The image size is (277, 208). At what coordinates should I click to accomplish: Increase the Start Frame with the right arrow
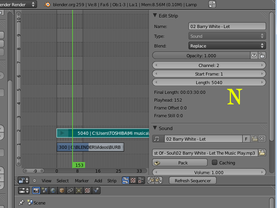point(262,74)
